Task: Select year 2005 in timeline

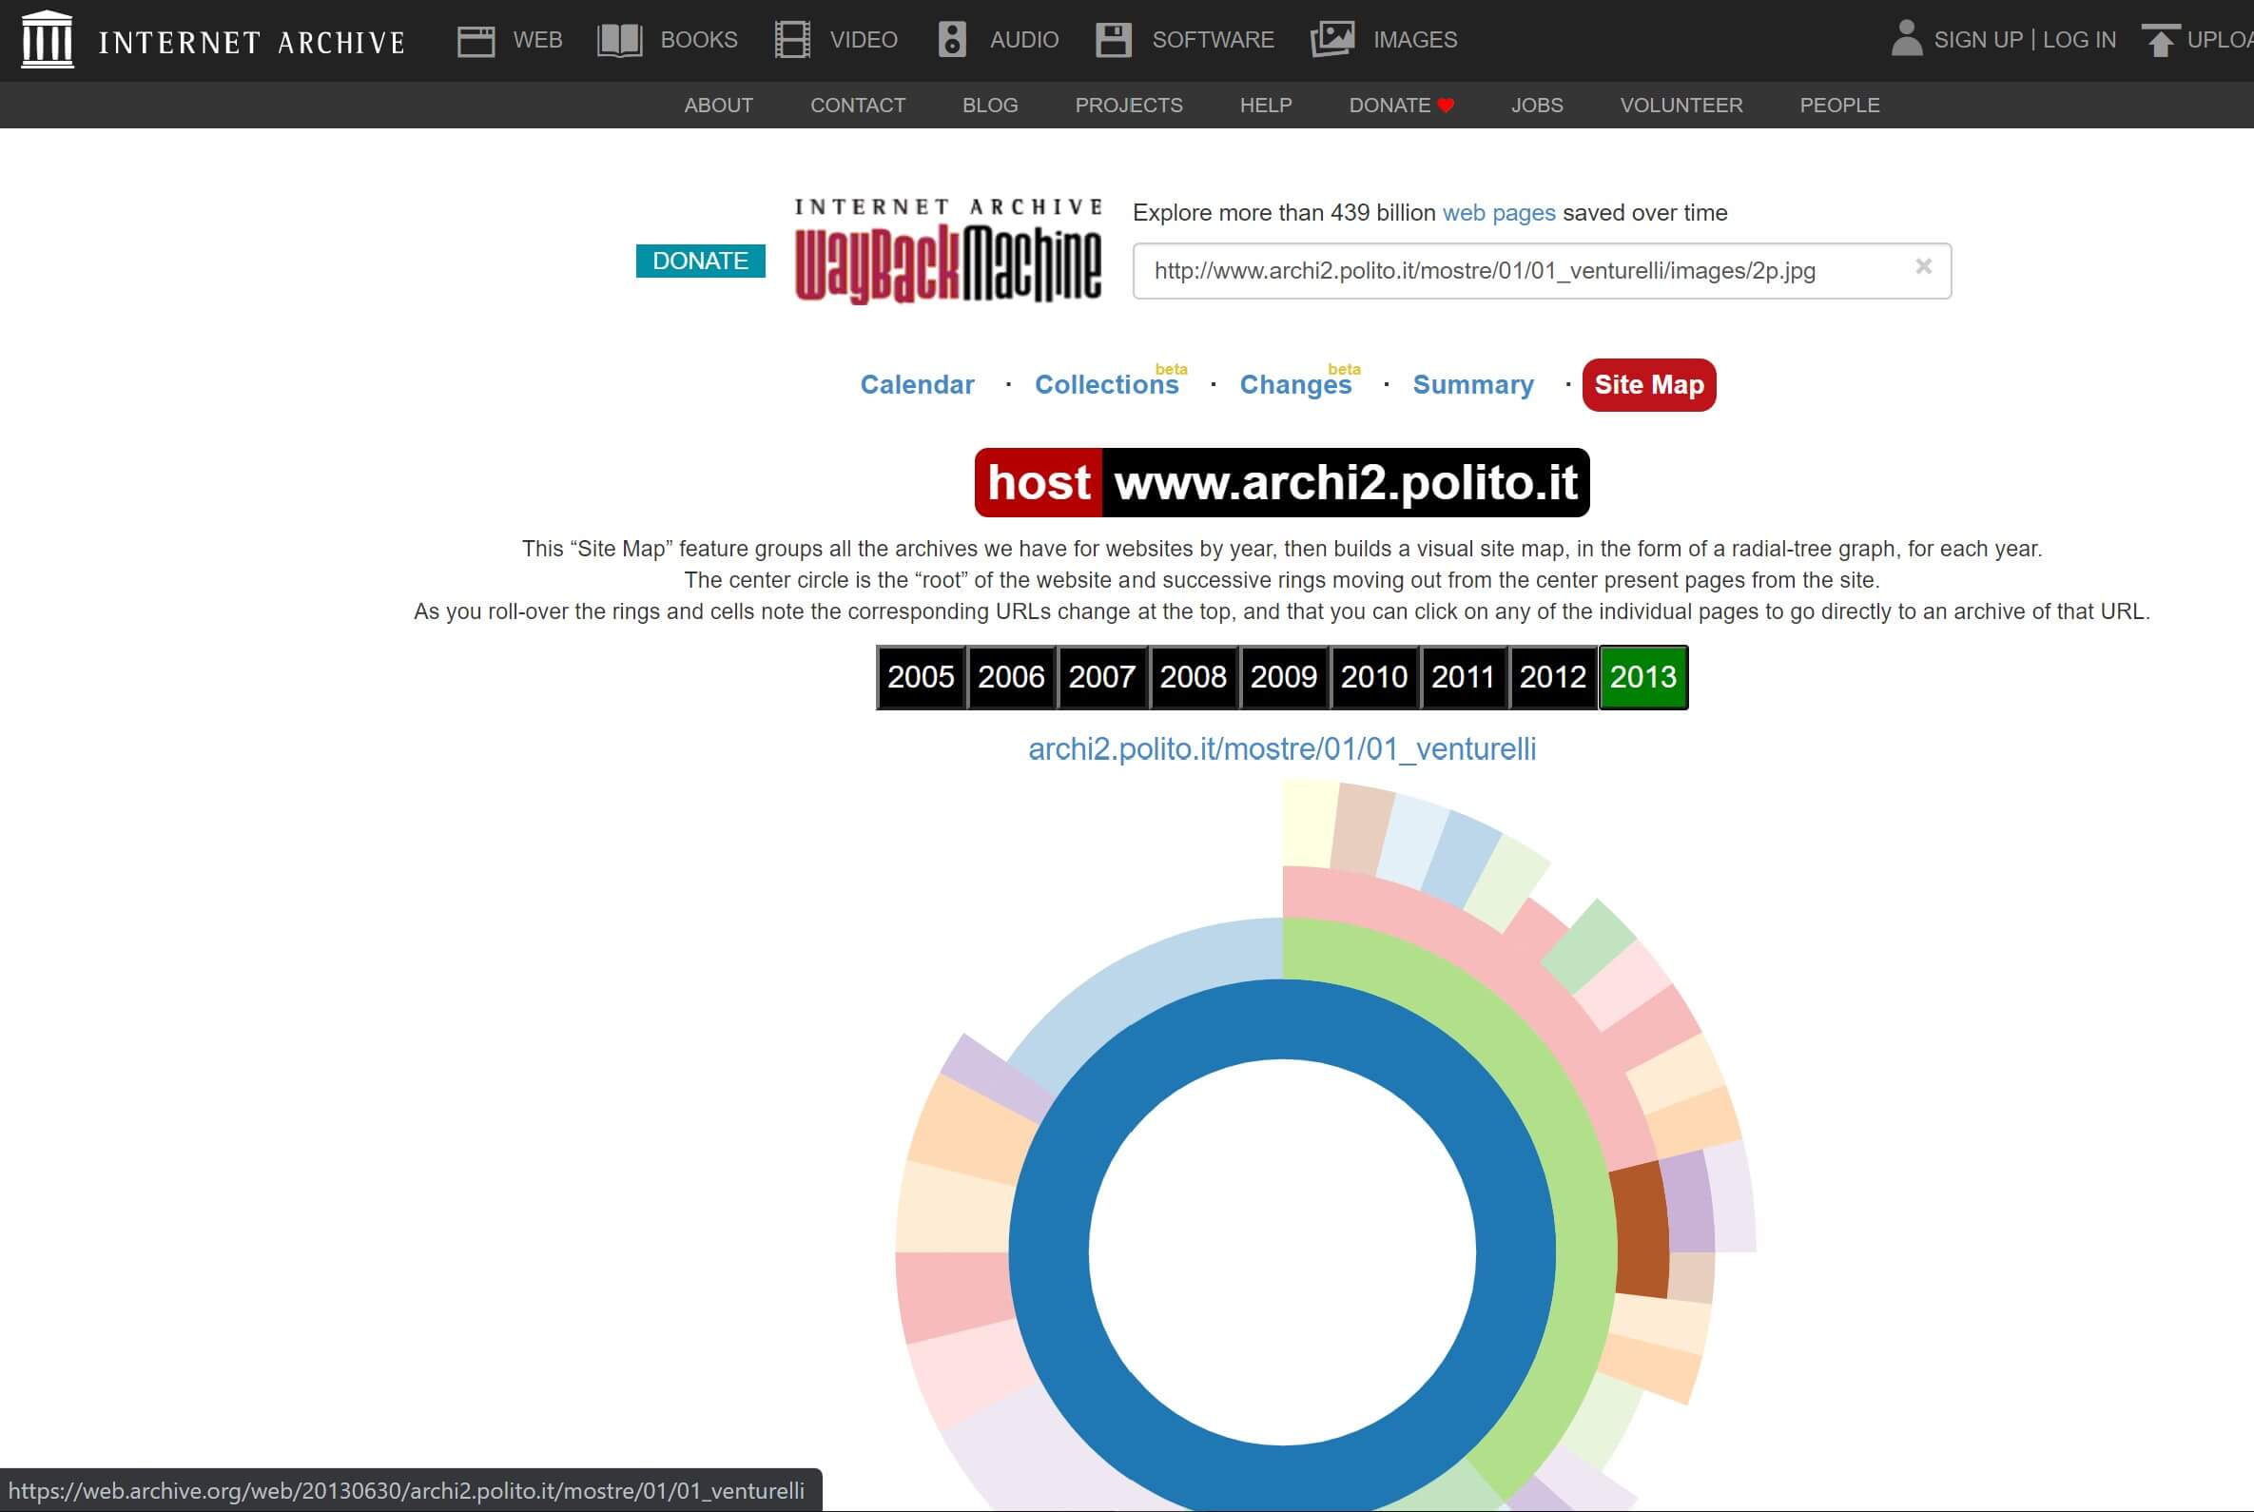Action: pyautogui.click(x=920, y=677)
